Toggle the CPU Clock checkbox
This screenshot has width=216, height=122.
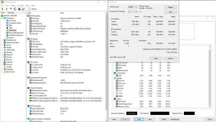[117, 101]
